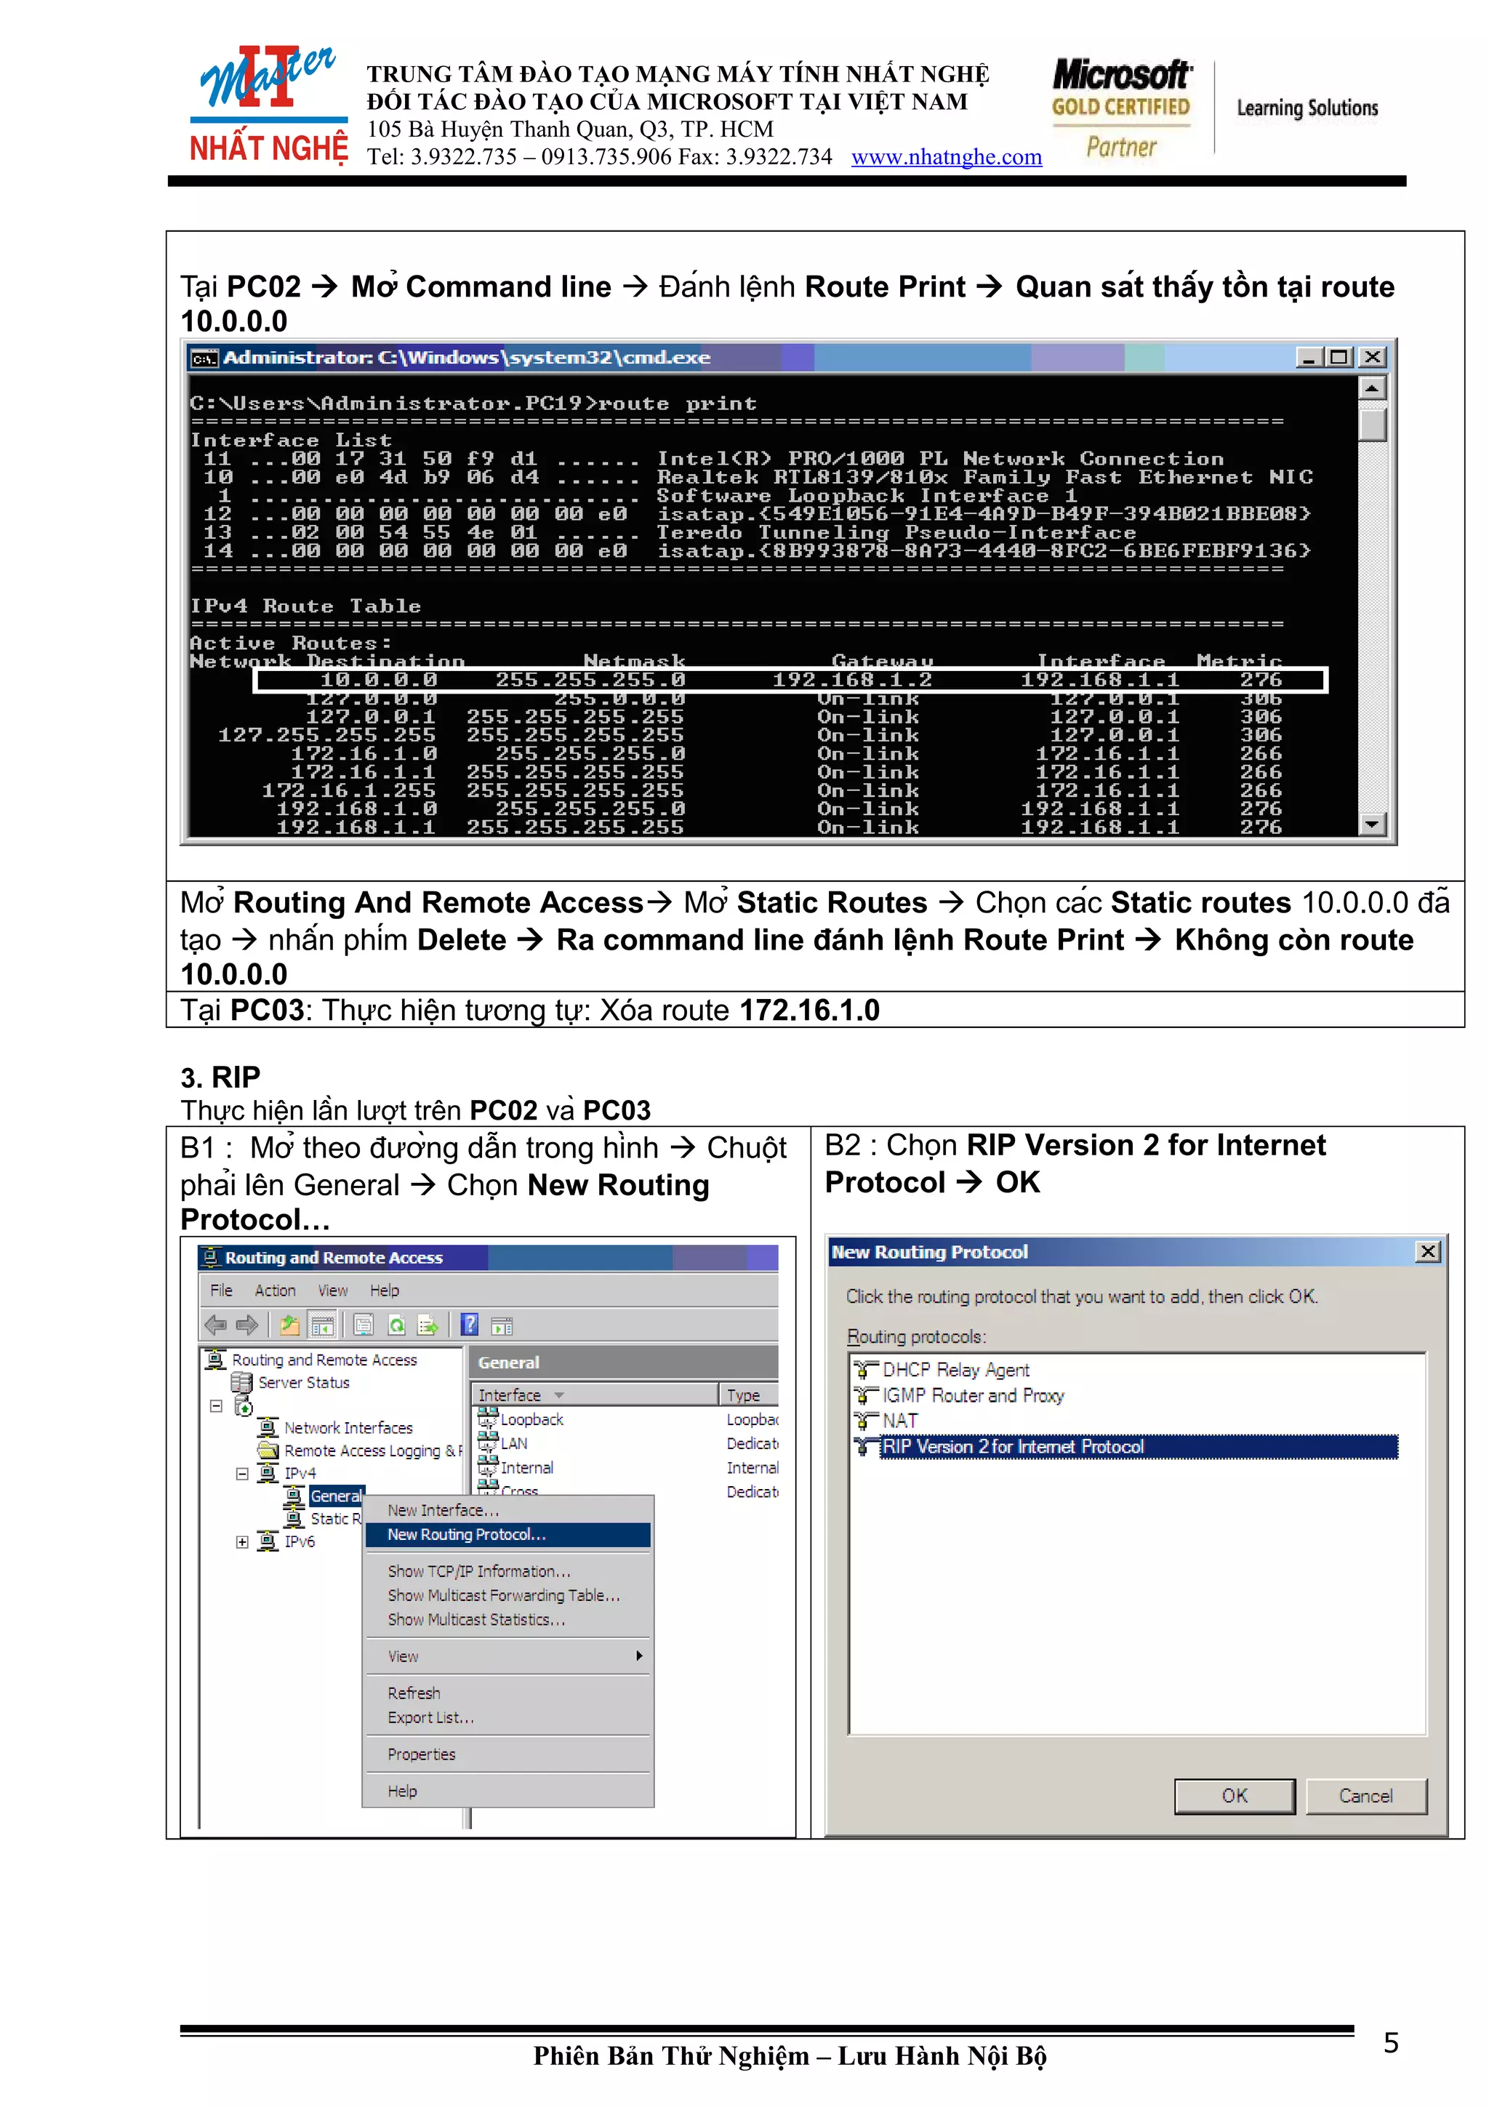The height and width of the screenshot is (2107, 1489).
Task: Open the Action menu
Action: [x=274, y=1291]
